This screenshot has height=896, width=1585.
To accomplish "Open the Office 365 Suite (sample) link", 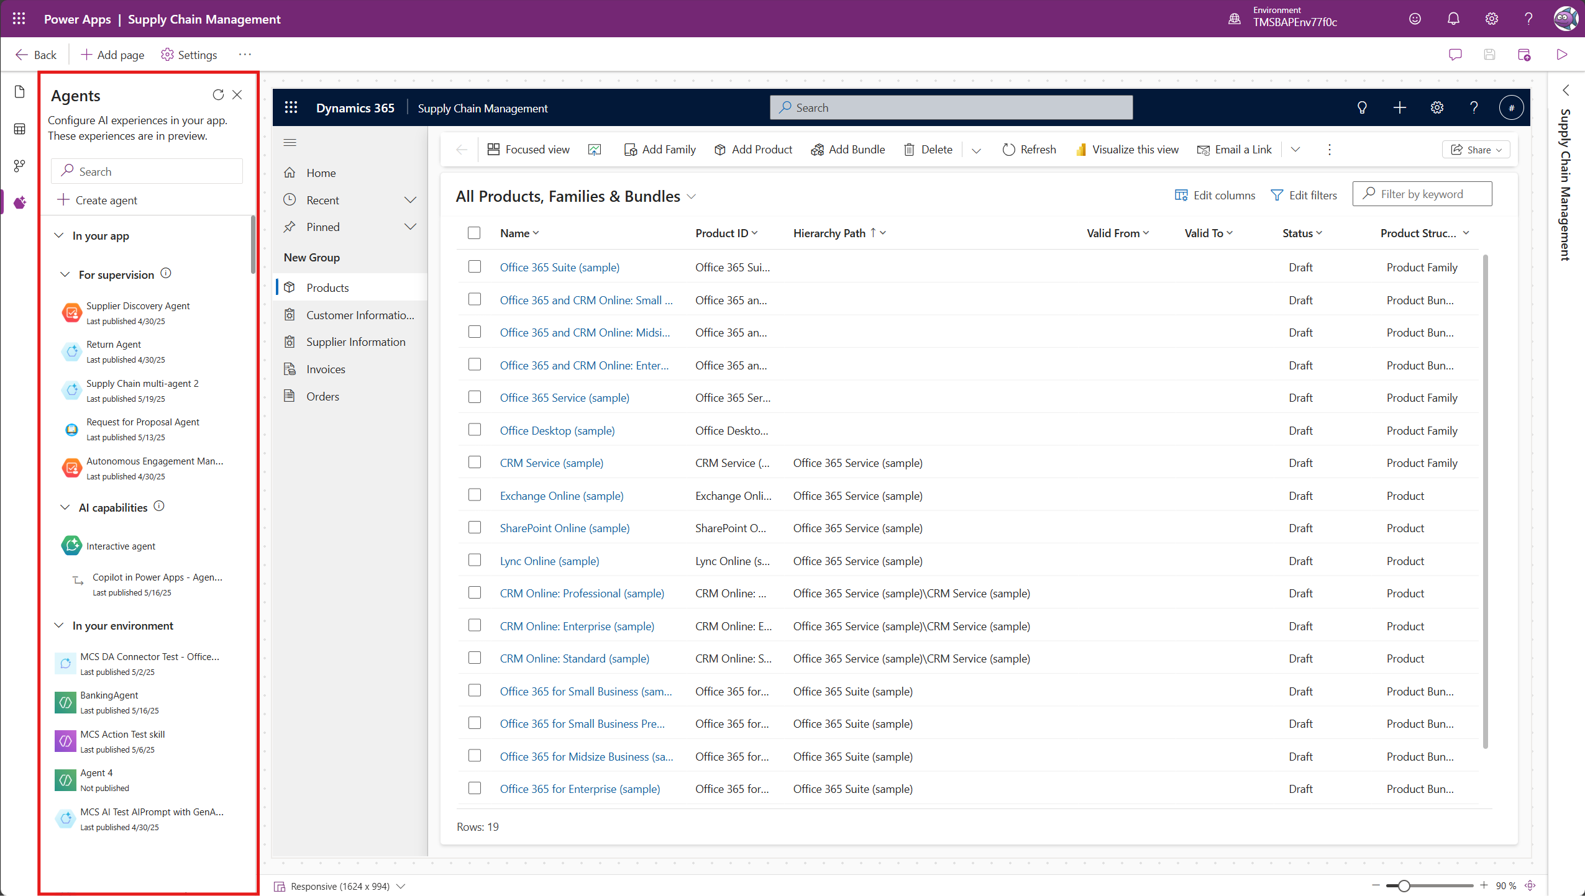I will pyautogui.click(x=559, y=268).
